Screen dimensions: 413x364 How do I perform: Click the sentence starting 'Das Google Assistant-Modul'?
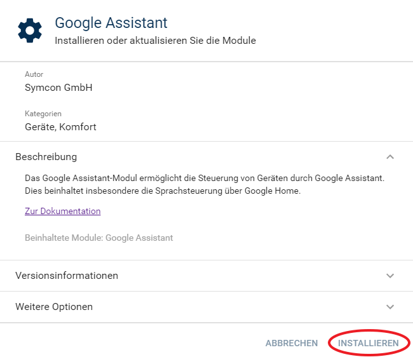coord(203,179)
